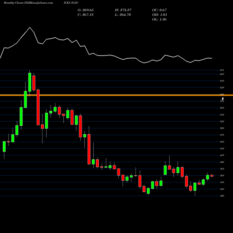Click the 309 price axis label

222,196
